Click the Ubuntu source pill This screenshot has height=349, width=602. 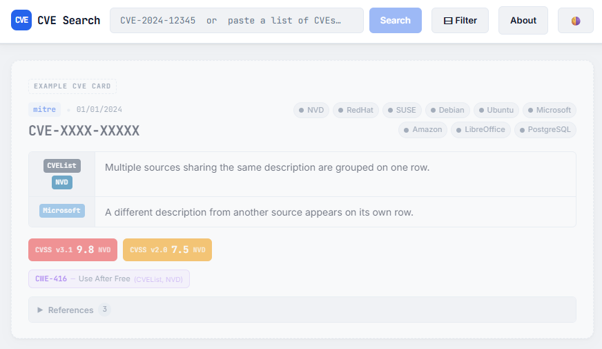click(496, 111)
